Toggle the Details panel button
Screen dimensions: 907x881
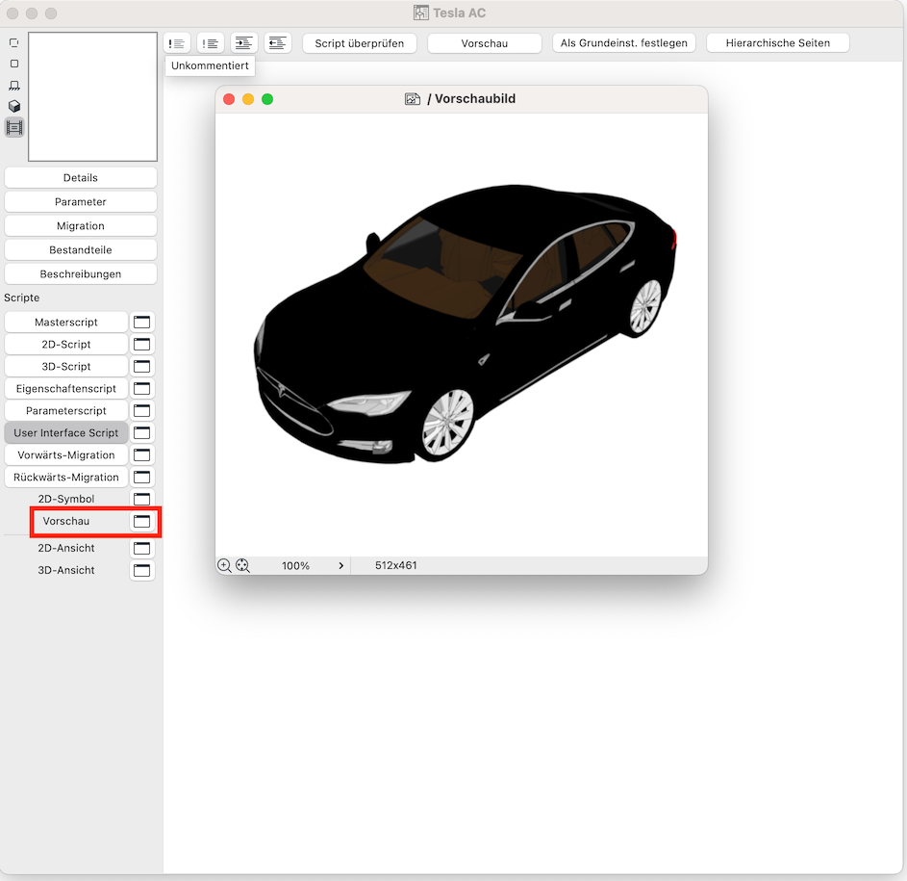pyautogui.click(x=81, y=178)
